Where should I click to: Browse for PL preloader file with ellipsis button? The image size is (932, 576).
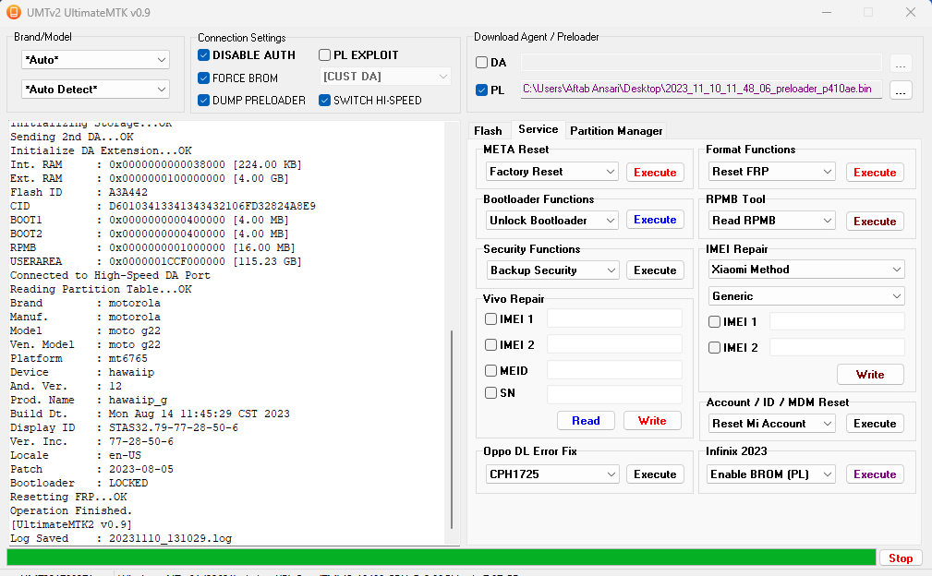pos(901,90)
